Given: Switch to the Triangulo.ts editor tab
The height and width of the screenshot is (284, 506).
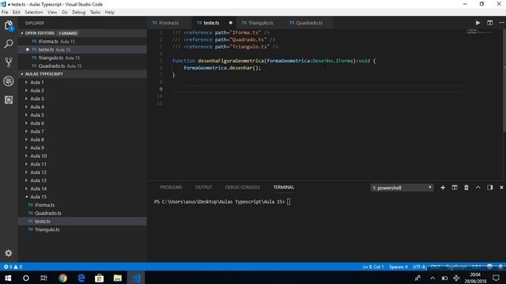Looking at the screenshot, I should pyautogui.click(x=261, y=23).
